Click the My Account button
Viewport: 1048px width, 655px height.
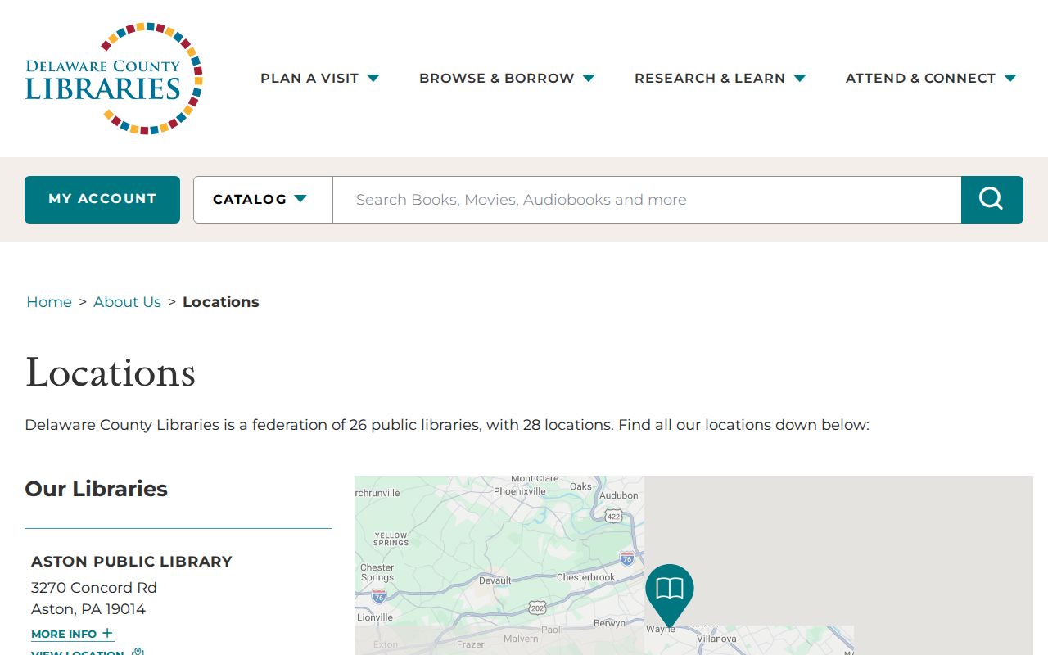[102, 200]
